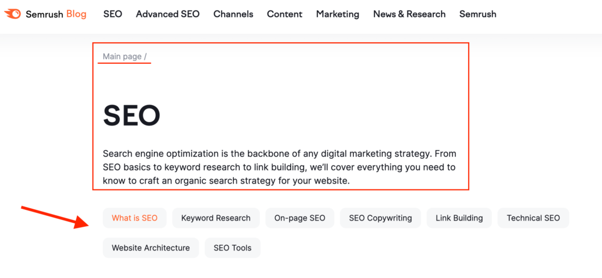Click the large SEO page heading
Screen dimensions: 602x278
click(132, 116)
